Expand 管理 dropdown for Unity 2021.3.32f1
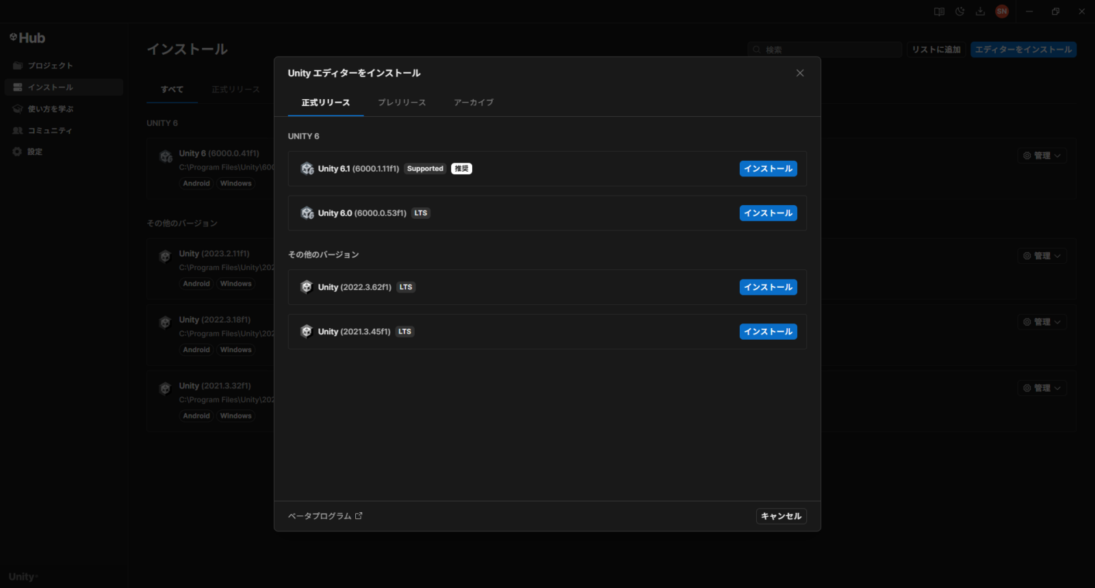The image size is (1095, 588). coord(1042,388)
